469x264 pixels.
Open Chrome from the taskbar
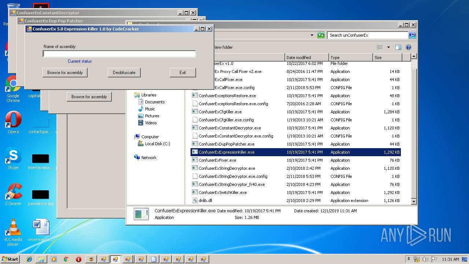pos(66,259)
